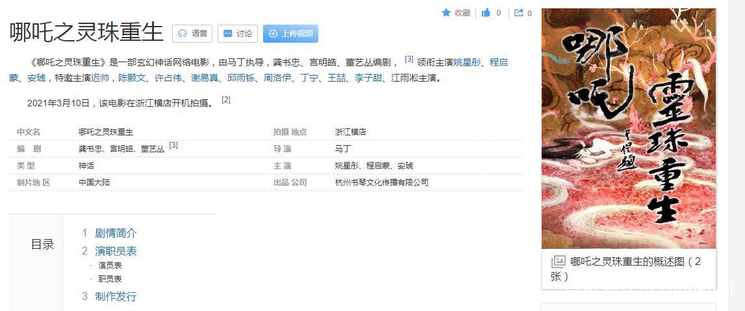Click the page title 哪吒之灵珠重生
Viewport: 745px width, 311px height.
click(86, 32)
